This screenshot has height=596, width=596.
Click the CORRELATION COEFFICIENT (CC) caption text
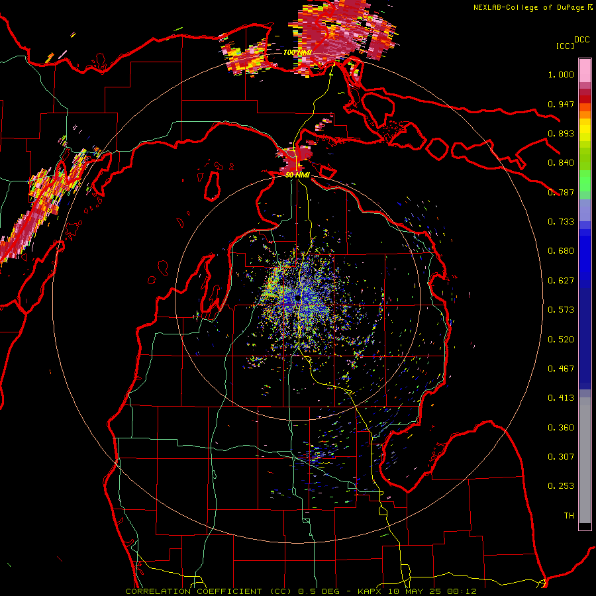(x=210, y=591)
